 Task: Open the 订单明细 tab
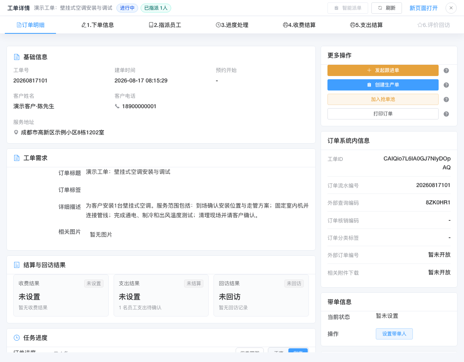click(31, 25)
